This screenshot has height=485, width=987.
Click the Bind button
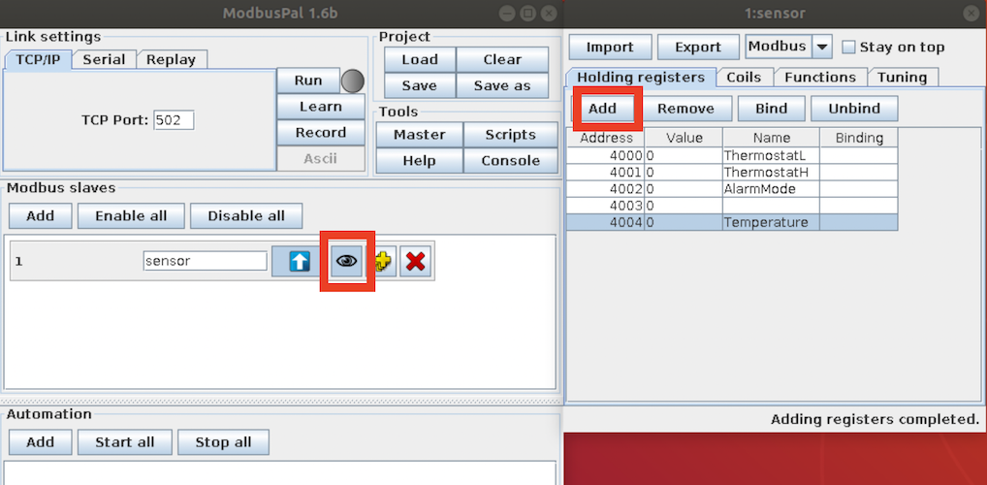pos(771,109)
